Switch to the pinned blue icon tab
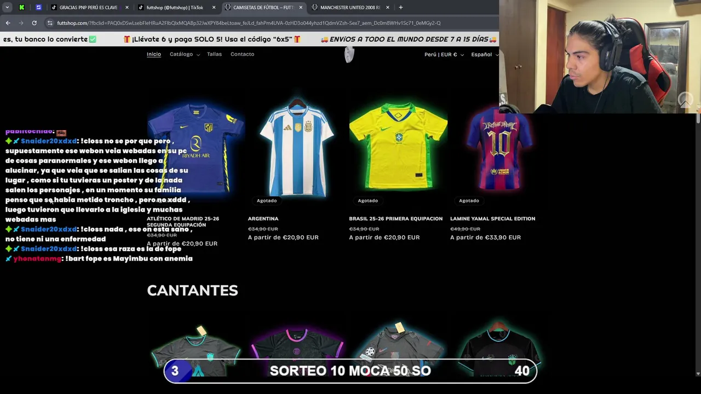Screen dimensions: 701x394 [x=38, y=7]
